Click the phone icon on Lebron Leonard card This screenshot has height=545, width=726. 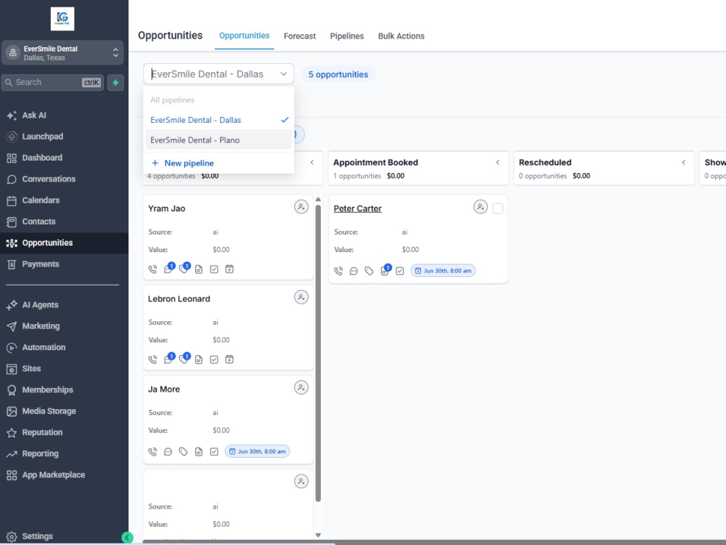[x=152, y=360]
